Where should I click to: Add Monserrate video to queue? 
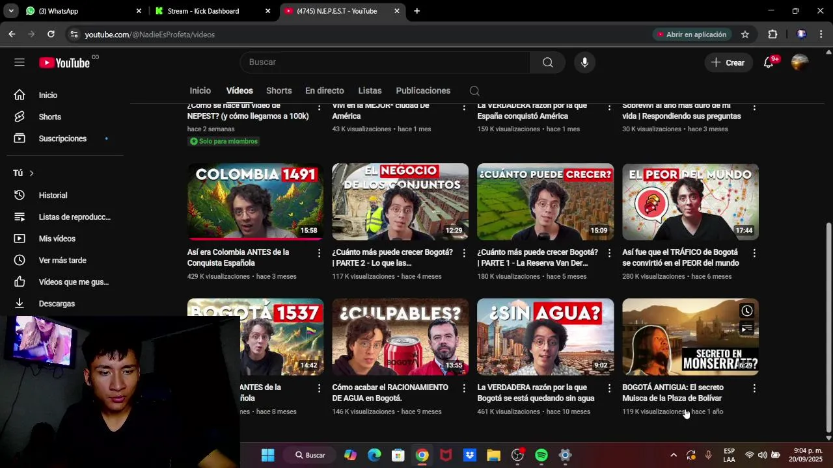pos(746,328)
